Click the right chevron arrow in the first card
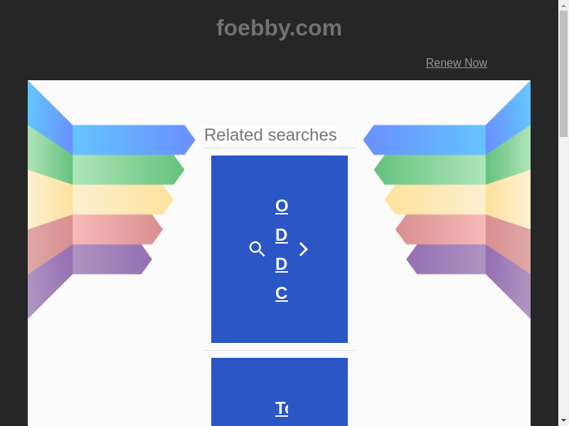Image resolution: width=569 pixels, height=426 pixels. [x=304, y=249]
